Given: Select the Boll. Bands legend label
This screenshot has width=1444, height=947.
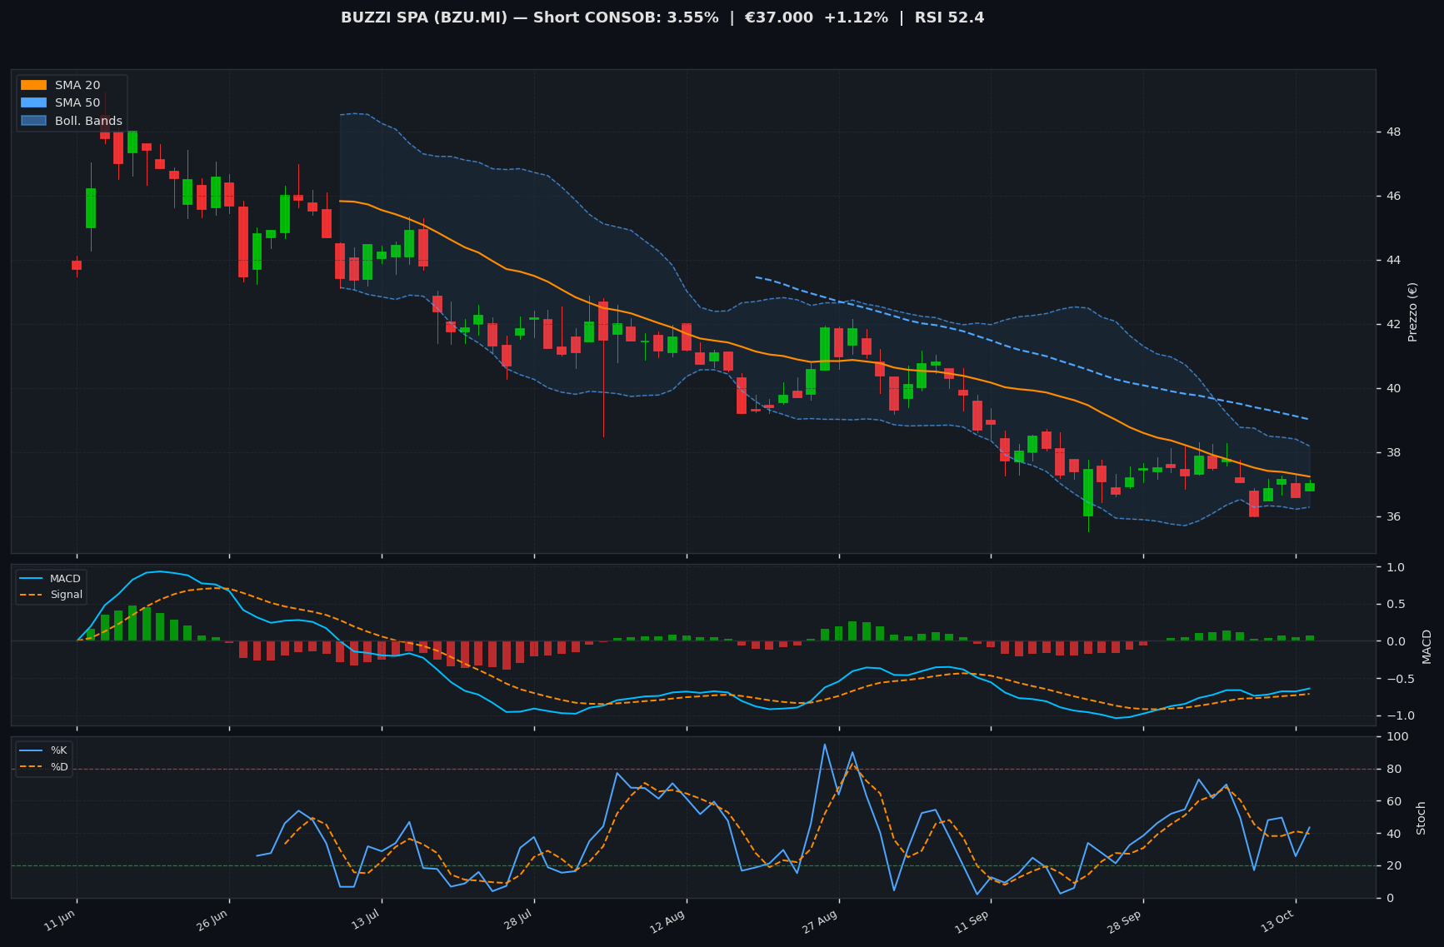Looking at the screenshot, I should tap(88, 121).
